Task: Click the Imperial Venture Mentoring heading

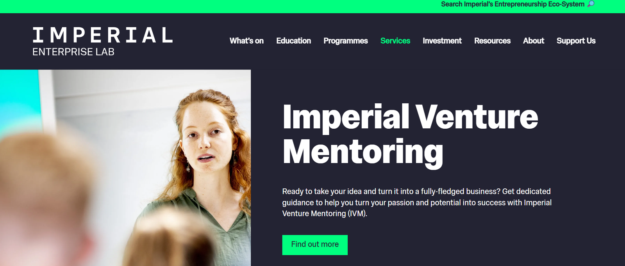Action: click(410, 134)
